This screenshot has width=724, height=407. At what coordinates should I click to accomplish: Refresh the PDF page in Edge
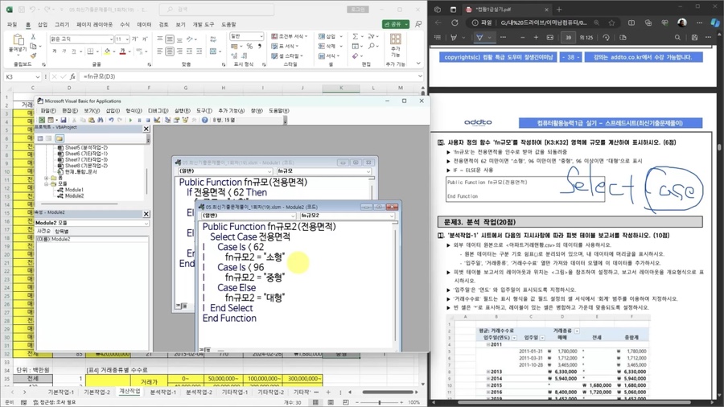[455, 23]
